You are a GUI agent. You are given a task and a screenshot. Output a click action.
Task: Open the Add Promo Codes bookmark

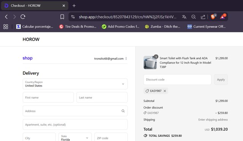click(121, 27)
